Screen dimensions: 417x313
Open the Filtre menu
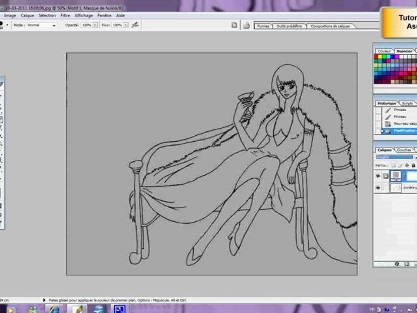tap(65, 16)
